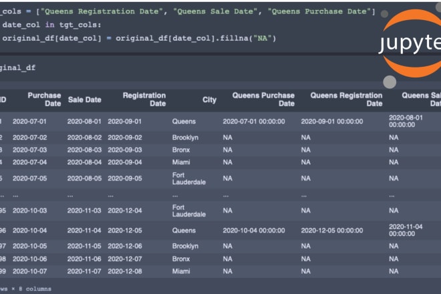Click sale date cell 2020-08-05
The image size is (441, 294).
coord(84,178)
